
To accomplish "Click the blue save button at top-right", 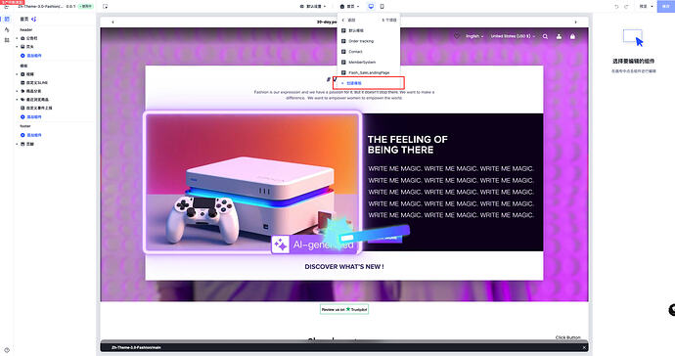I will (666, 7).
